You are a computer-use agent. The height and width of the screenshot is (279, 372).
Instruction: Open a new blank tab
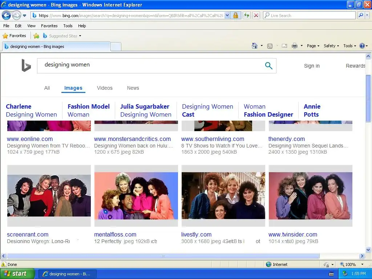[116, 46]
